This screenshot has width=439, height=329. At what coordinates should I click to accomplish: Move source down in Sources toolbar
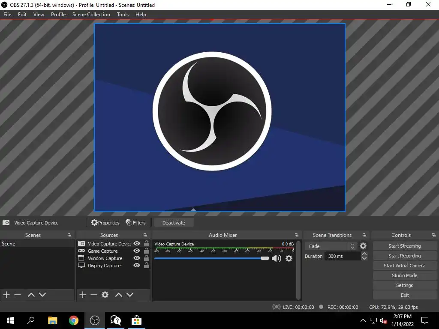[x=130, y=295]
